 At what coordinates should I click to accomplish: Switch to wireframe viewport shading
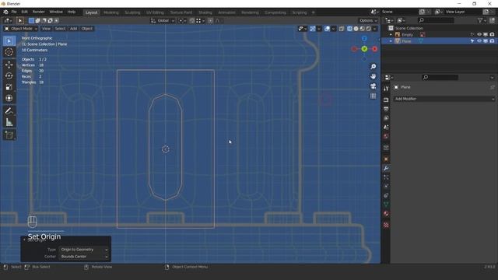coord(349,29)
